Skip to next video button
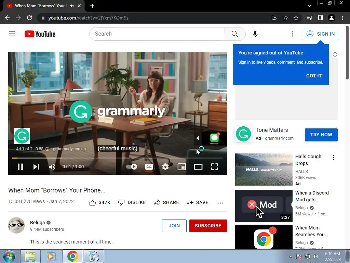This screenshot has width=350, height=263. tap(36, 167)
